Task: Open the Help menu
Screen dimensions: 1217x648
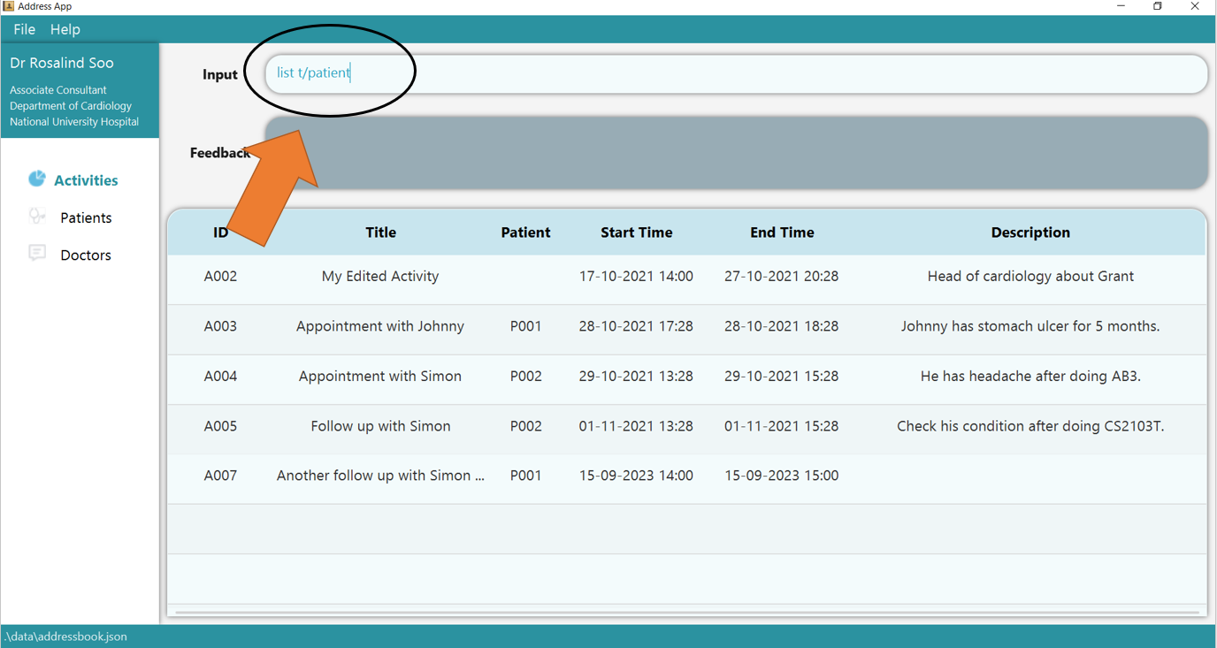Action: (x=65, y=29)
